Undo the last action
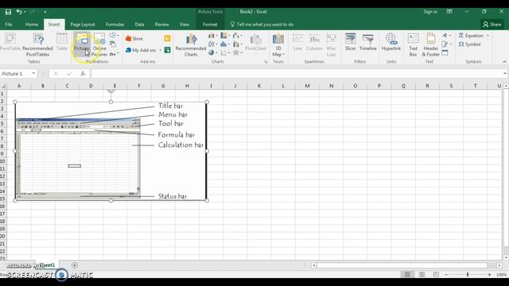This screenshot has width=509, height=286. click(19, 12)
